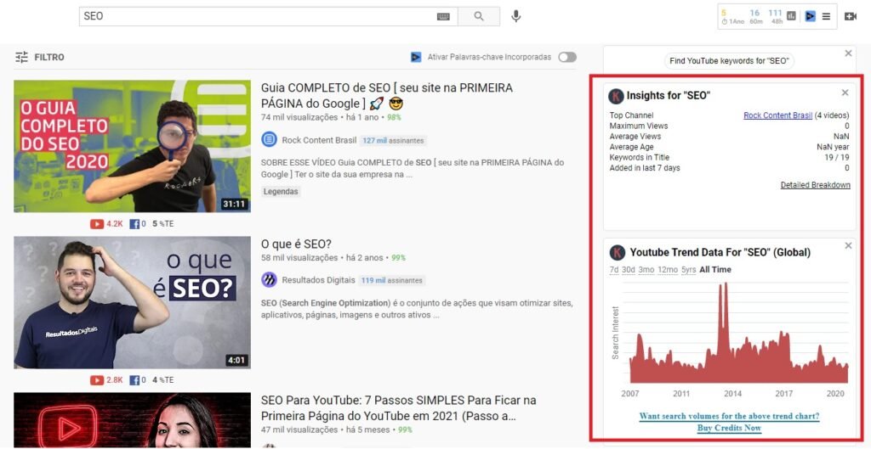Open the hamburger menu in extension toolbar

826,15
